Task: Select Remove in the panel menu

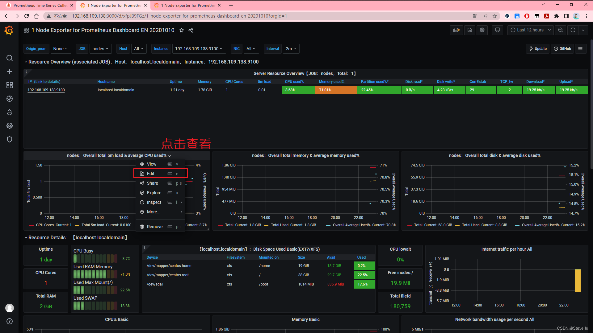Action: click(160, 227)
